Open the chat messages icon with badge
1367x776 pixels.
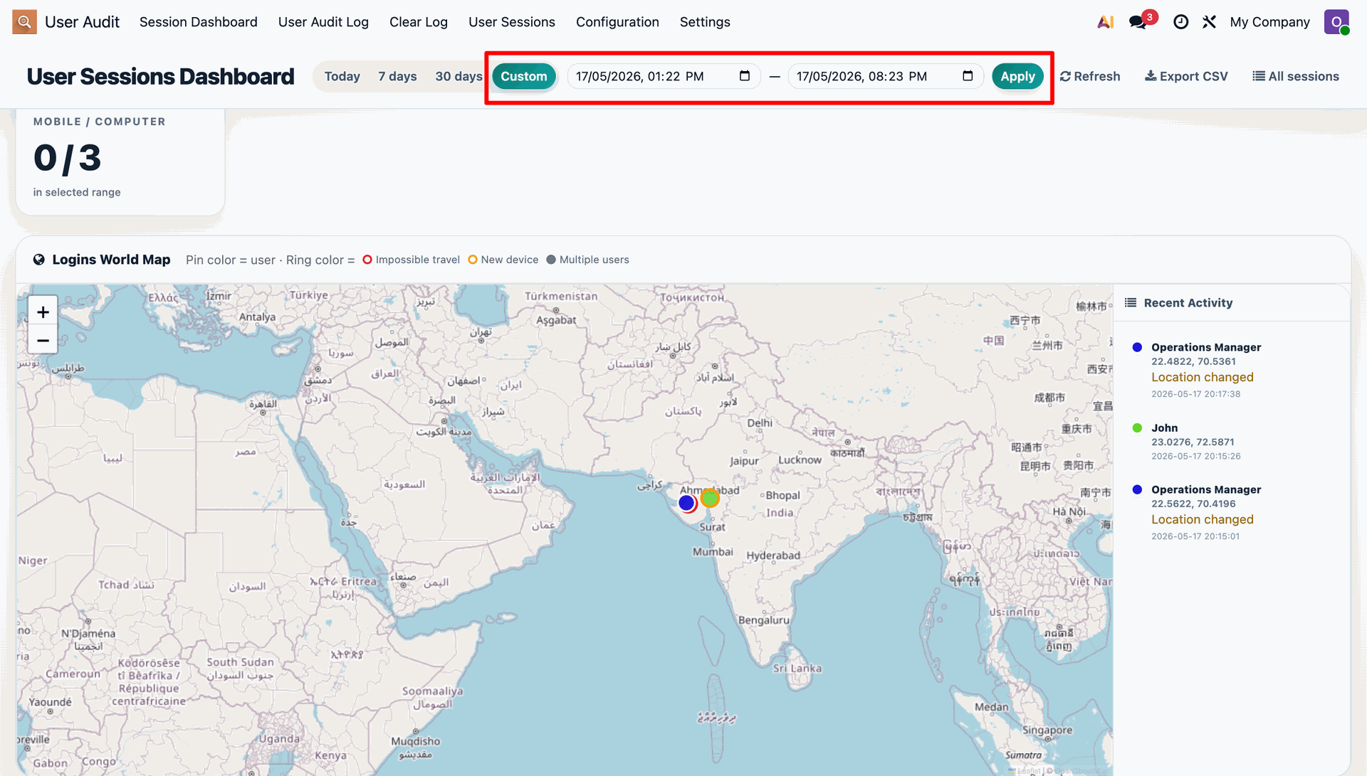click(1138, 22)
